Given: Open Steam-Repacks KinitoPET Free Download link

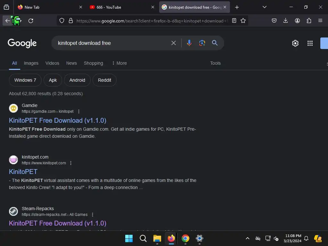Looking at the screenshot, I should coord(58,223).
